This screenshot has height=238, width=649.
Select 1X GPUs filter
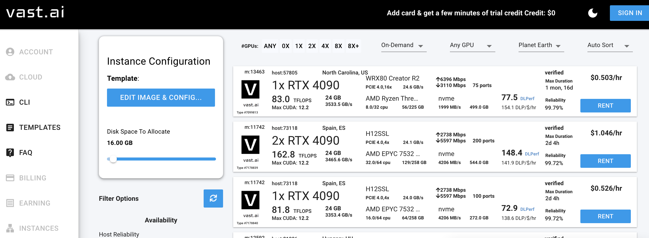point(299,46)
